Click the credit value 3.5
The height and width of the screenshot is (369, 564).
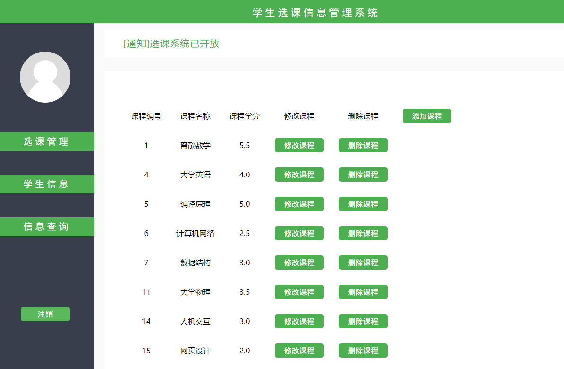[x=245, y=292]
